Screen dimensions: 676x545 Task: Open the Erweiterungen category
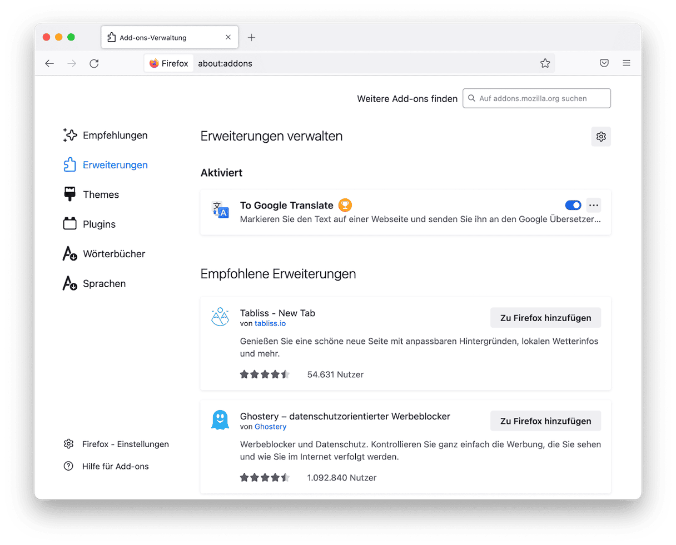[106, 165]
